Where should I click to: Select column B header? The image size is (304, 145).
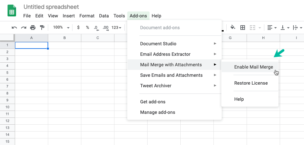[65, 38]
